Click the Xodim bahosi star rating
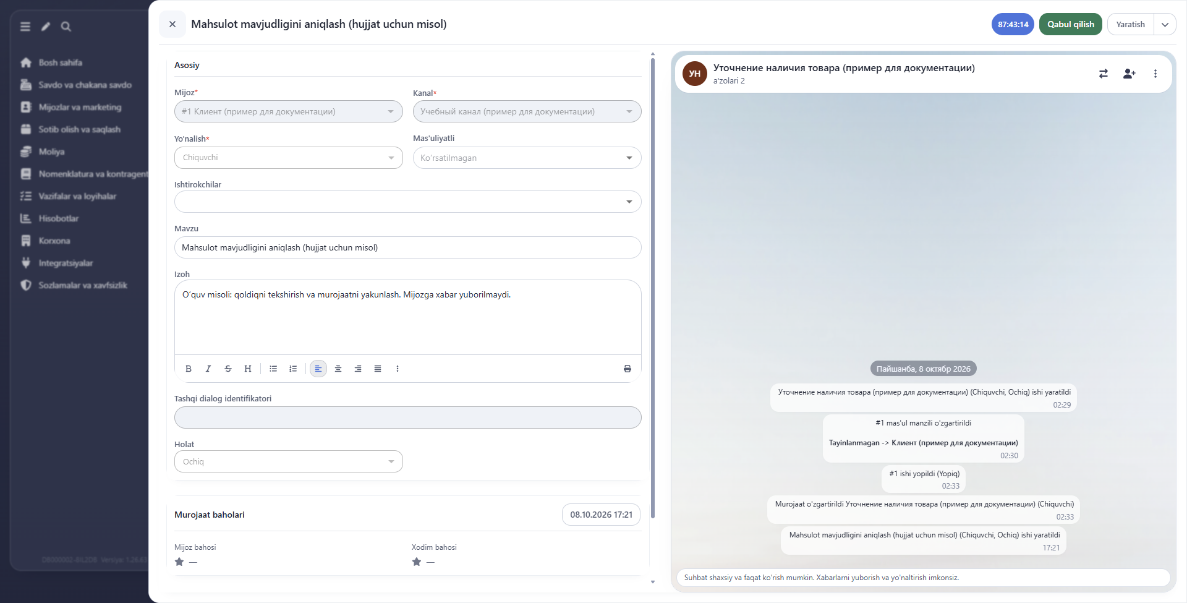 click(x=417, y=562)
